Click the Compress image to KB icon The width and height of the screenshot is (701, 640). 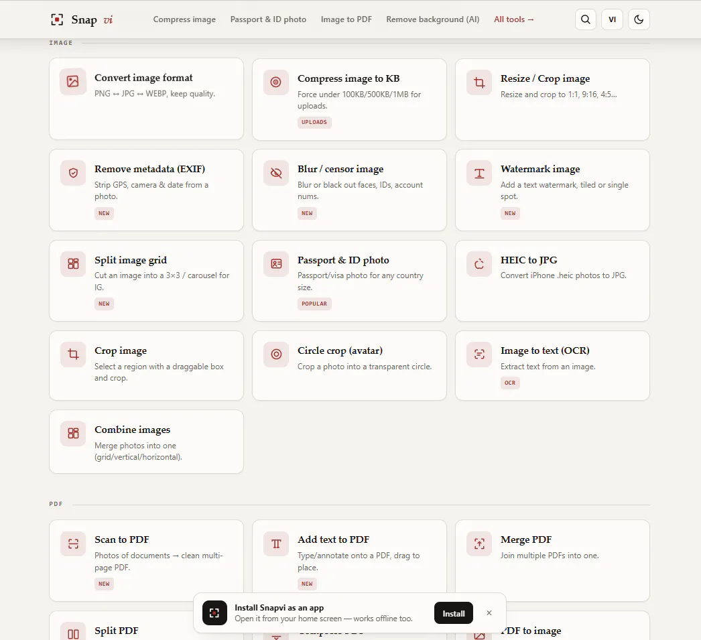tap(276, 82)
